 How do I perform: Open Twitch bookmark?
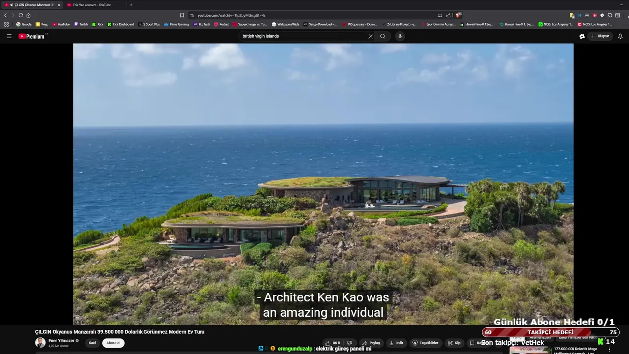pos(81,24)
